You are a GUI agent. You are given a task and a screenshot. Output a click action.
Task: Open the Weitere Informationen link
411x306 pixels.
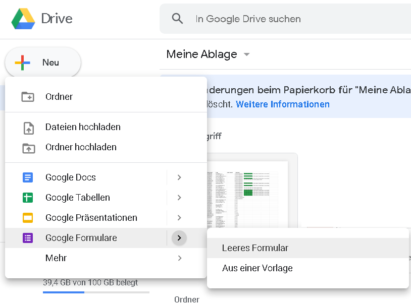coord(283,104)
